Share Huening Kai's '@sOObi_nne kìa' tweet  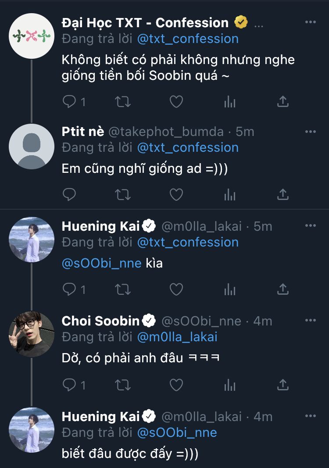point(283,289)
